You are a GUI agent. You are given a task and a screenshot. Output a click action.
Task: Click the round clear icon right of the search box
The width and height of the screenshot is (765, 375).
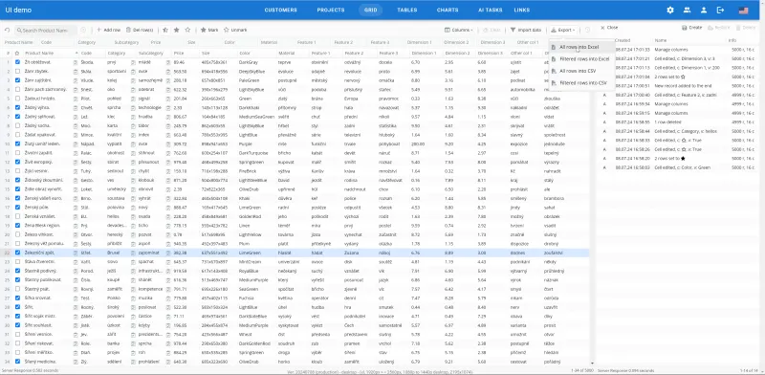click(83, 30)
